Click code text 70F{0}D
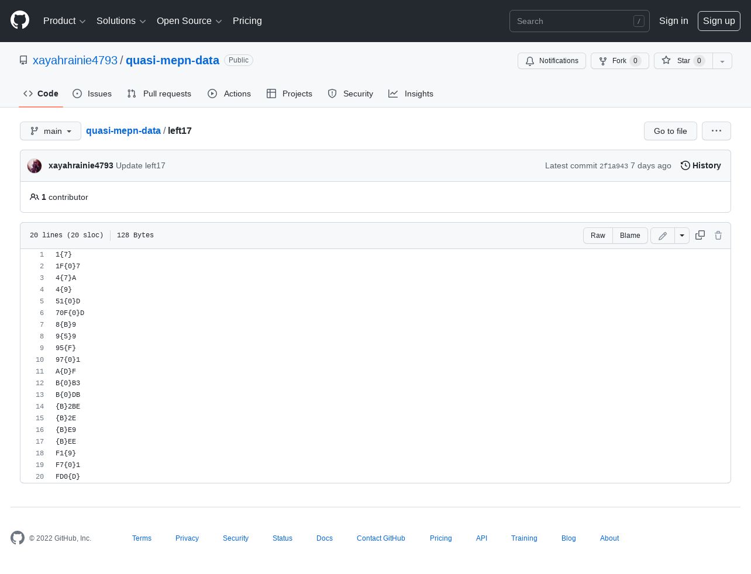This screenshot has height=574, width=751. pos(70,313)
